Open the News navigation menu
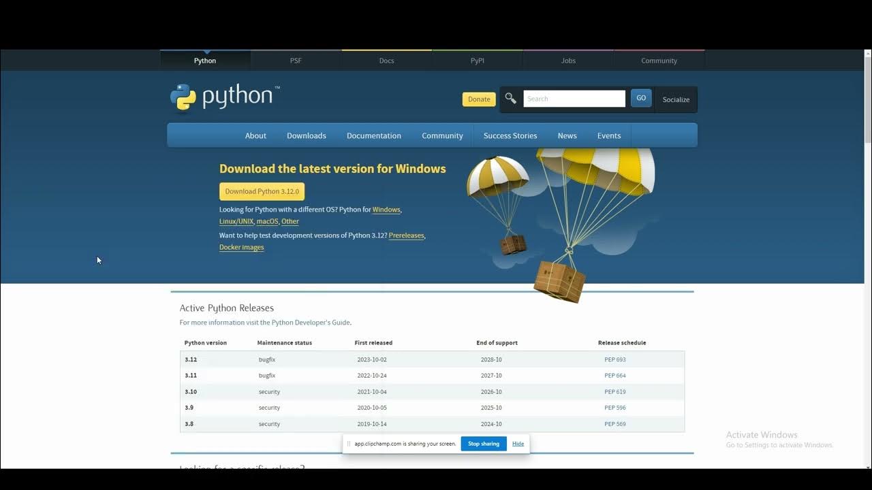Viewport: 872px width, 490px height. (x=567, y=135)
